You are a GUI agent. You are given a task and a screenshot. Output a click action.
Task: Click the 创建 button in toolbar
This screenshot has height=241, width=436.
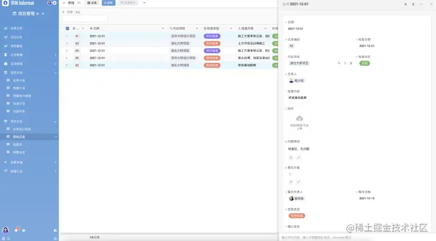click(x=92, y=3)
